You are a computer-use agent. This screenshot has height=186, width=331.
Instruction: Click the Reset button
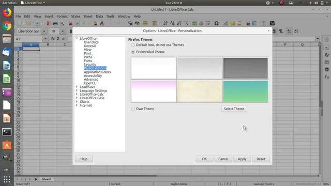coord(261,159)
